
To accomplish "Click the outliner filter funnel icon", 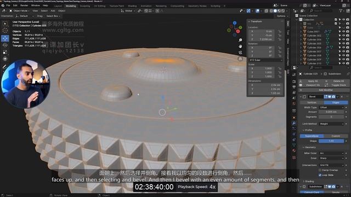I will tap(341, 11).
